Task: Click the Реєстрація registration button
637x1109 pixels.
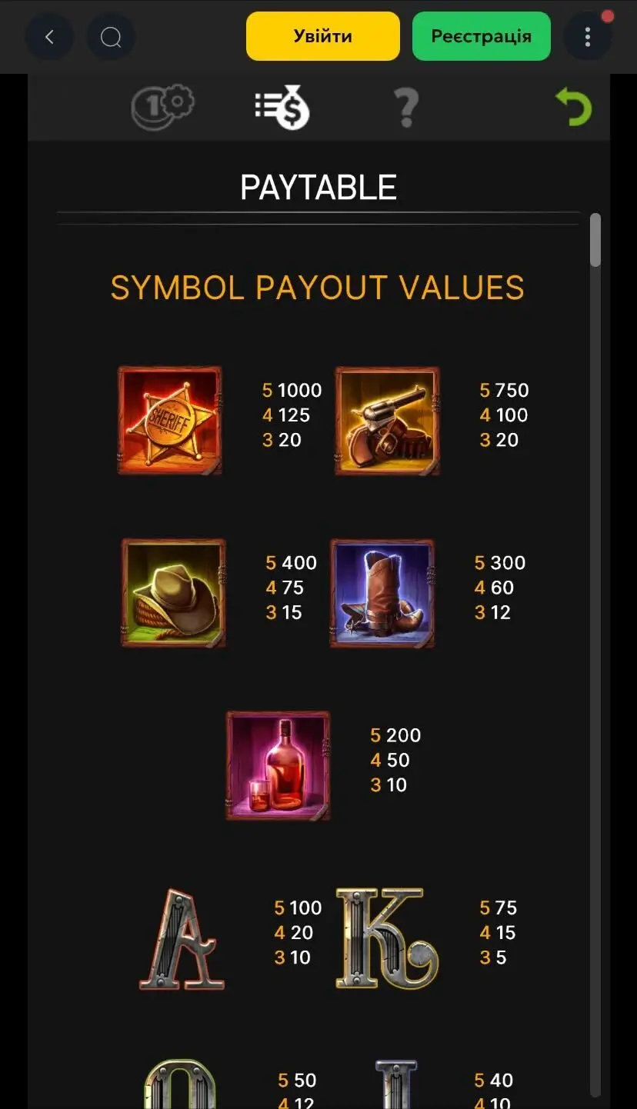Action: coord(482,36)
